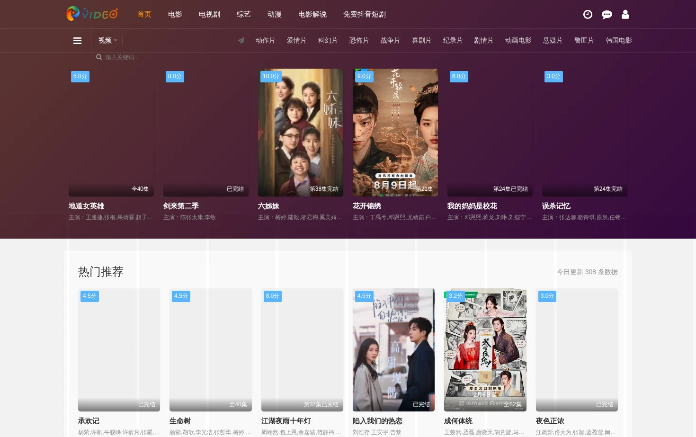Select the 动作片 category link
The width and height of the screenshot is (696, 437).
pyautogui.click(x=266, y=41)
